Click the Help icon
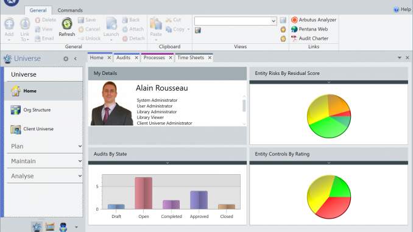The image size is (413, 232). [396, 10]
